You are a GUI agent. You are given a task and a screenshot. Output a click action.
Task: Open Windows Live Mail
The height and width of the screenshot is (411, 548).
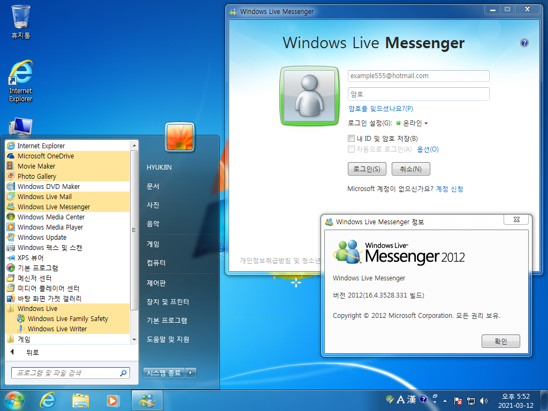click(x=68, y=196)
